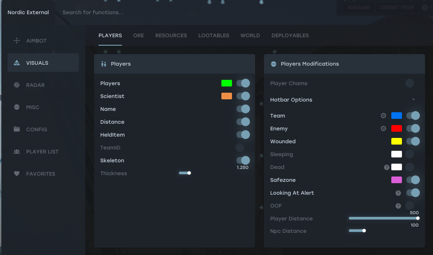Open the Player List people icon
The image size is (433, 255).
point(16,152)
